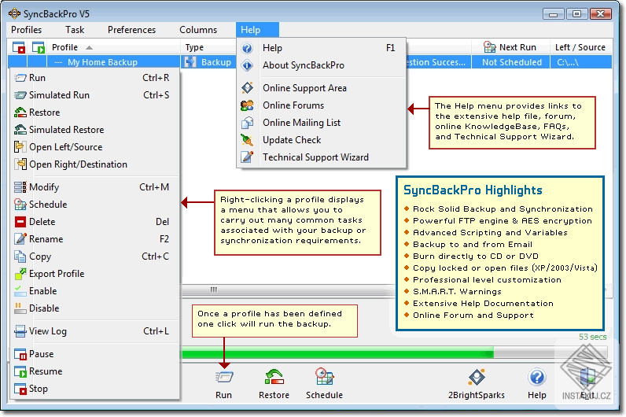Select the My Home Backup profile row

(102, 62)
